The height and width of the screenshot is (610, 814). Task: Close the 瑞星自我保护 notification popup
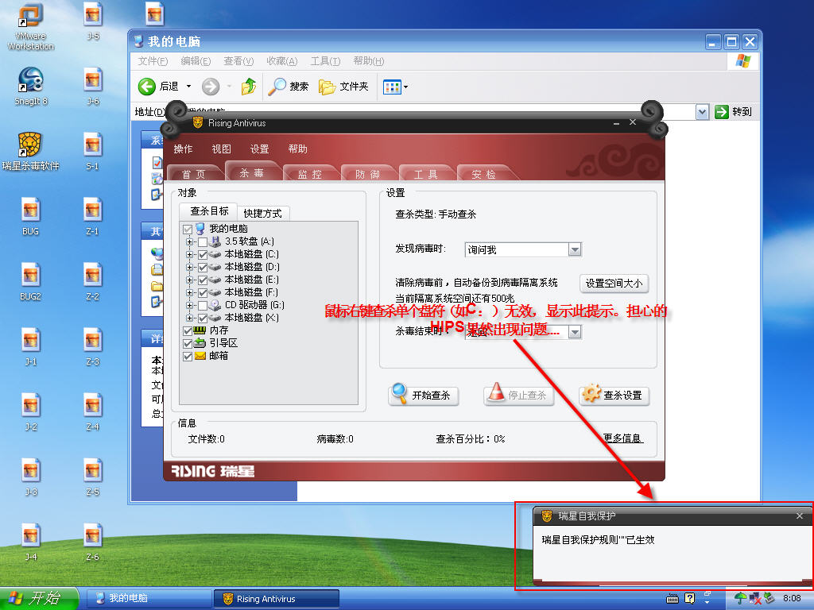[800, 515]
